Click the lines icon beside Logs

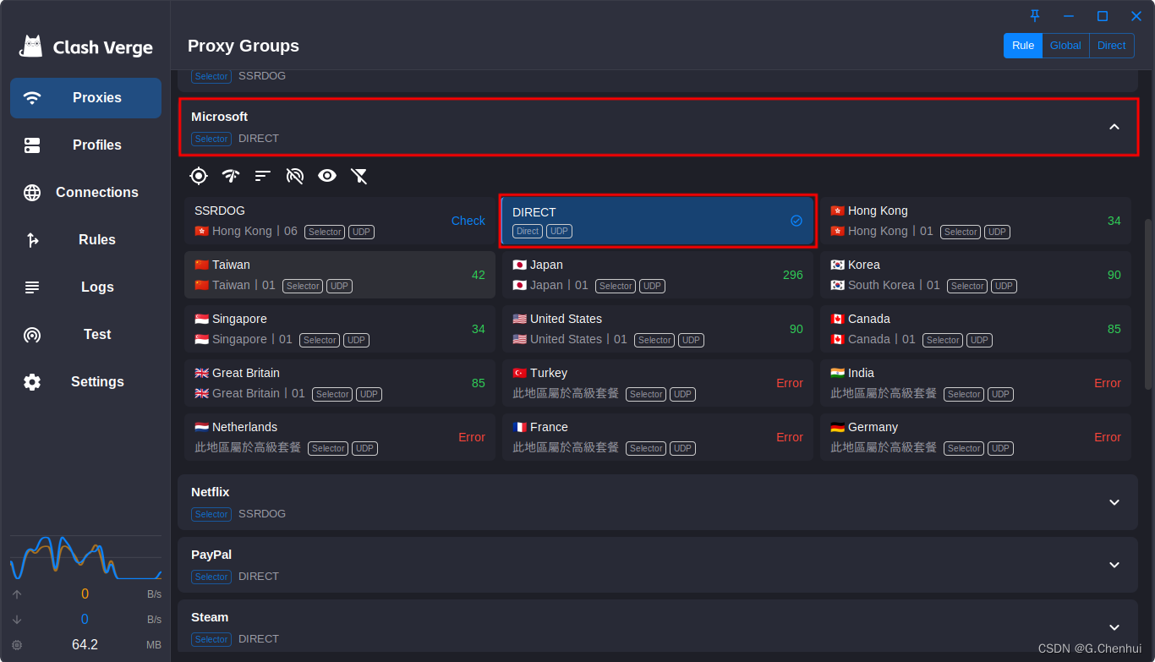[32, 287]
